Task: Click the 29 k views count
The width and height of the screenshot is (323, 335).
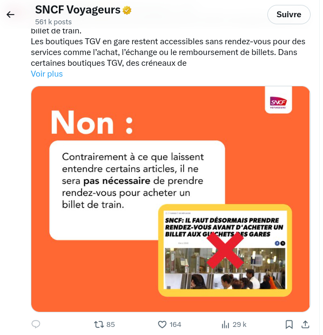Action: click(x=239, y=325)
